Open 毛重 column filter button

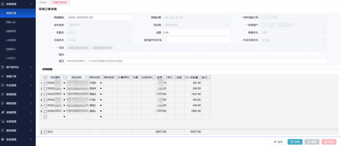click(x=140, y=77)
